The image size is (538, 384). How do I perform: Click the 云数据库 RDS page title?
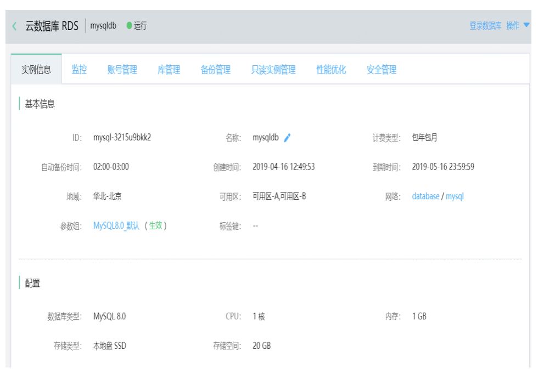click(x=52, y=26)
